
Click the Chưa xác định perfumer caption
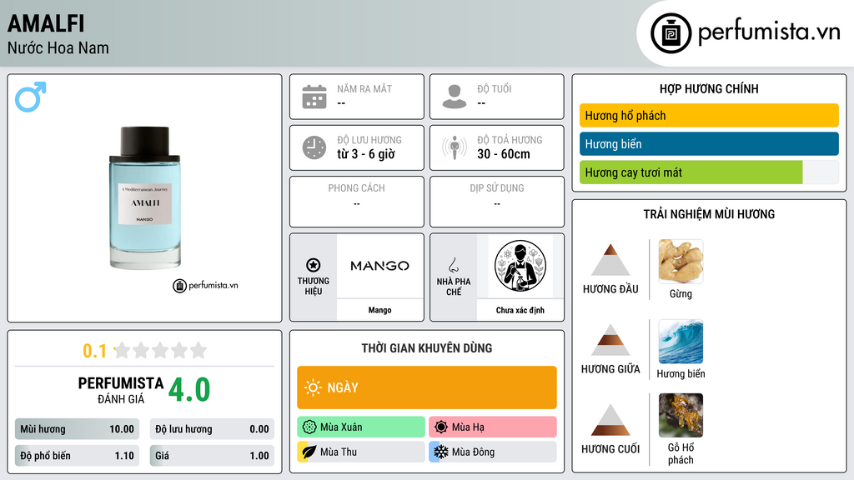(x=520, y=310)
